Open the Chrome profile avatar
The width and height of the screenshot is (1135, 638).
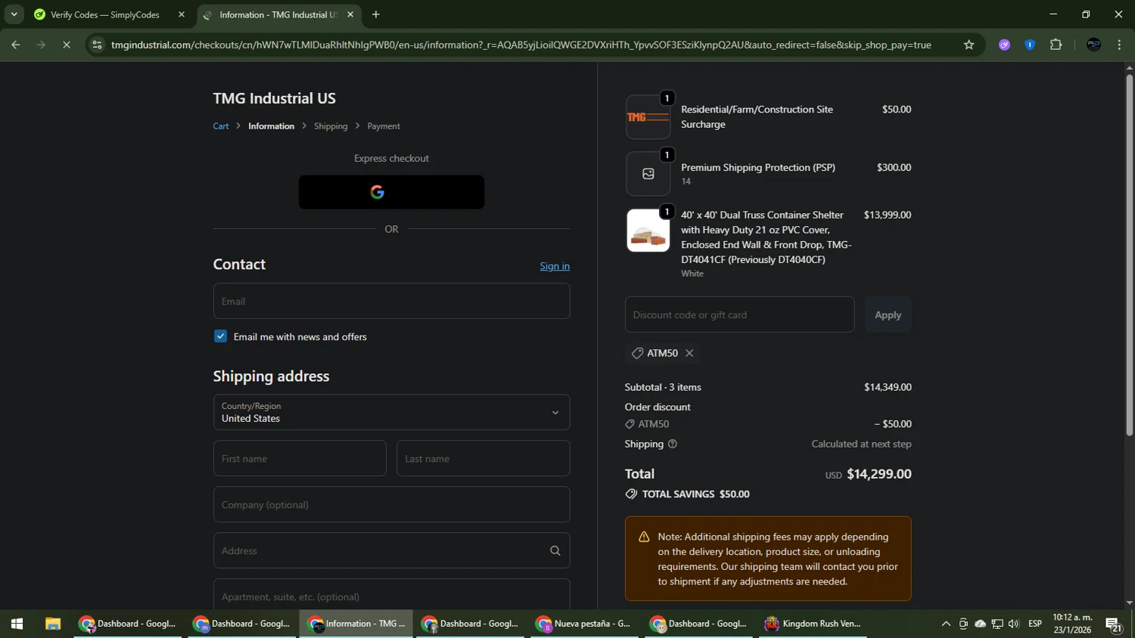point(1093,45)
